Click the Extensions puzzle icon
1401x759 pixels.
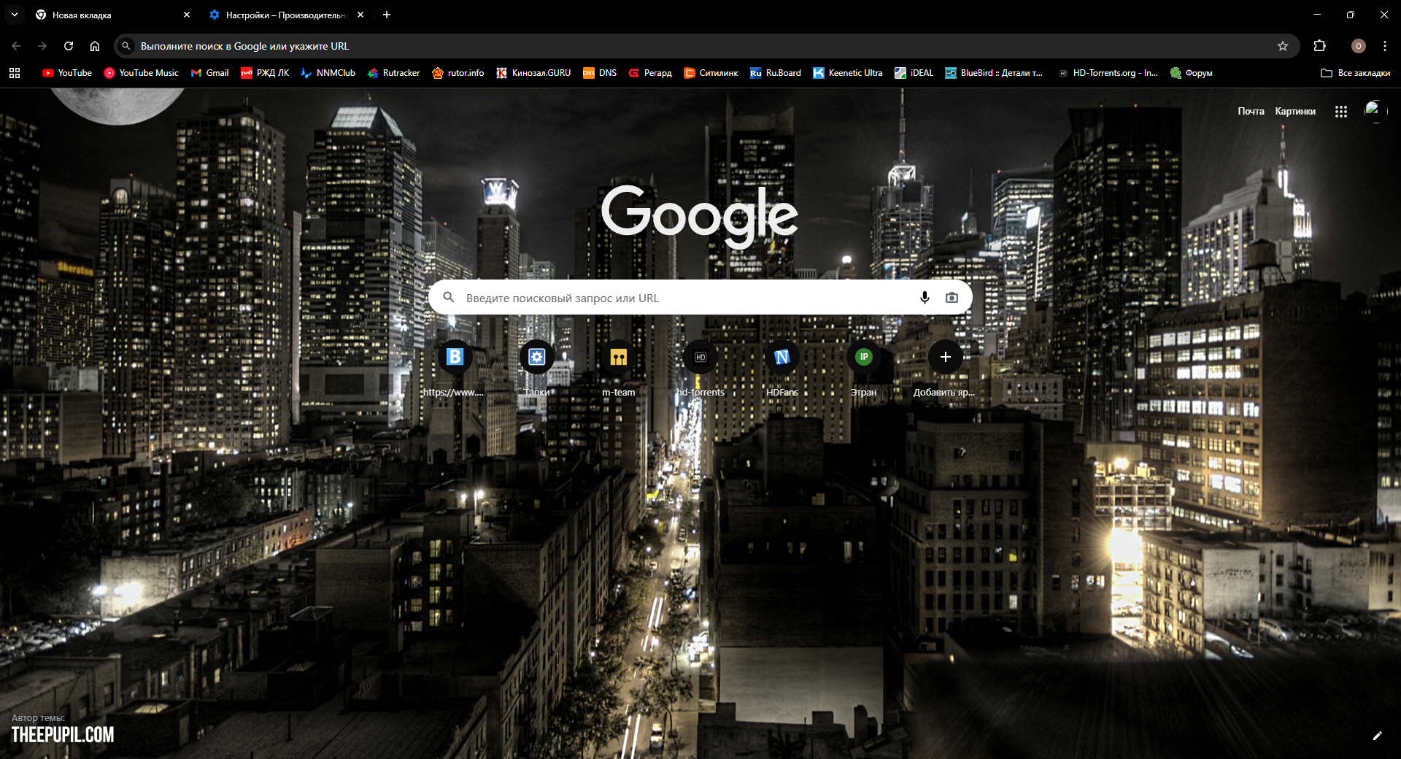pos(1319,46)
